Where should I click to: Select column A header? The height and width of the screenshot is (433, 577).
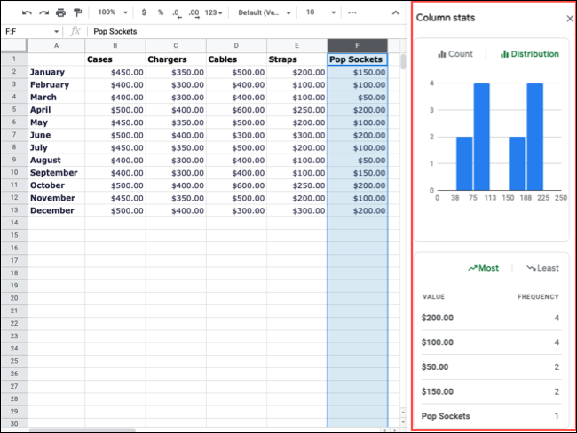point(56,45)
